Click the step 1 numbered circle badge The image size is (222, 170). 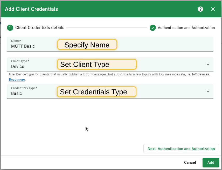[10, 28]
